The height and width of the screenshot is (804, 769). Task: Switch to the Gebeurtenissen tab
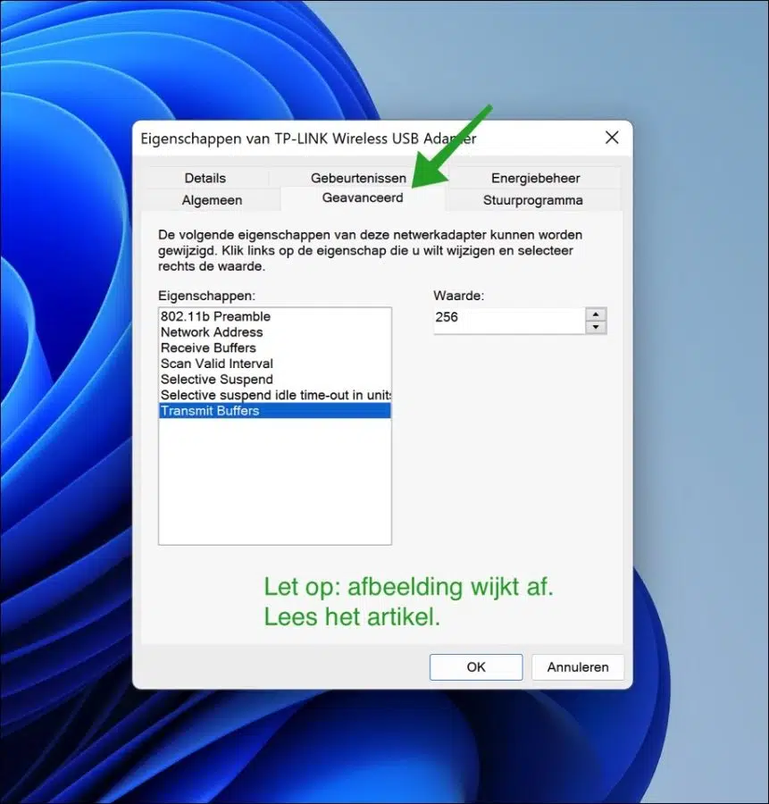coord(358,178)
